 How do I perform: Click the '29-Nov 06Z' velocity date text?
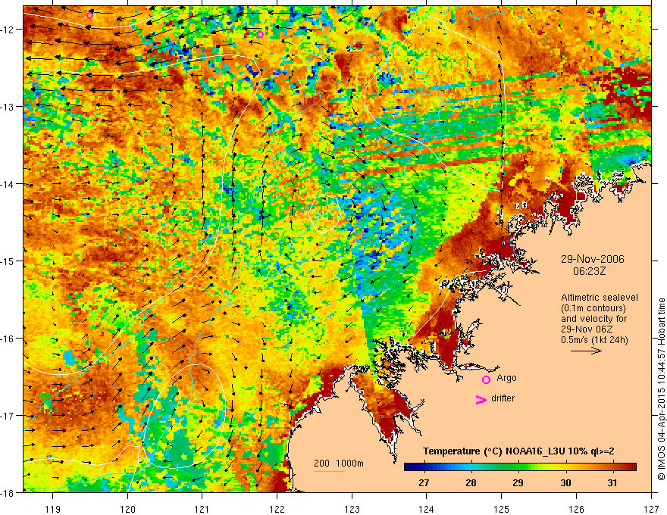(x=587, y=329)
